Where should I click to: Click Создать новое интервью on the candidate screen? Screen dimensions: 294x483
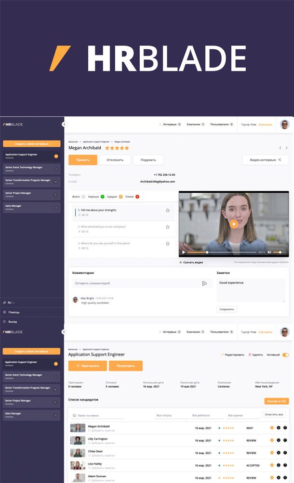(x=32, y=144)
